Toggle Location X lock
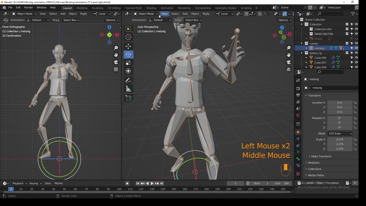Viewport: 366px width, 206px height. click(355, 103)
